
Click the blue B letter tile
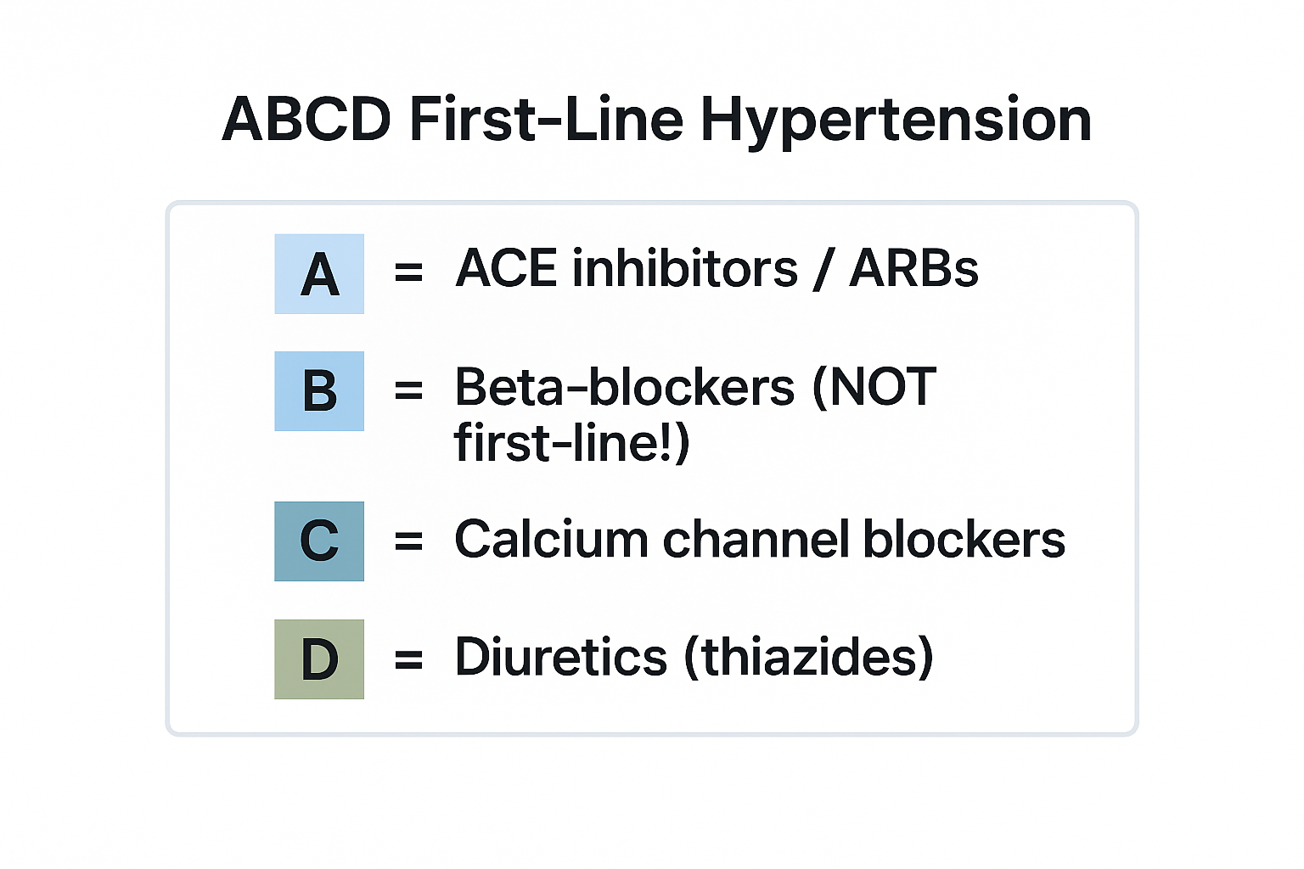(x=319, y=391)
